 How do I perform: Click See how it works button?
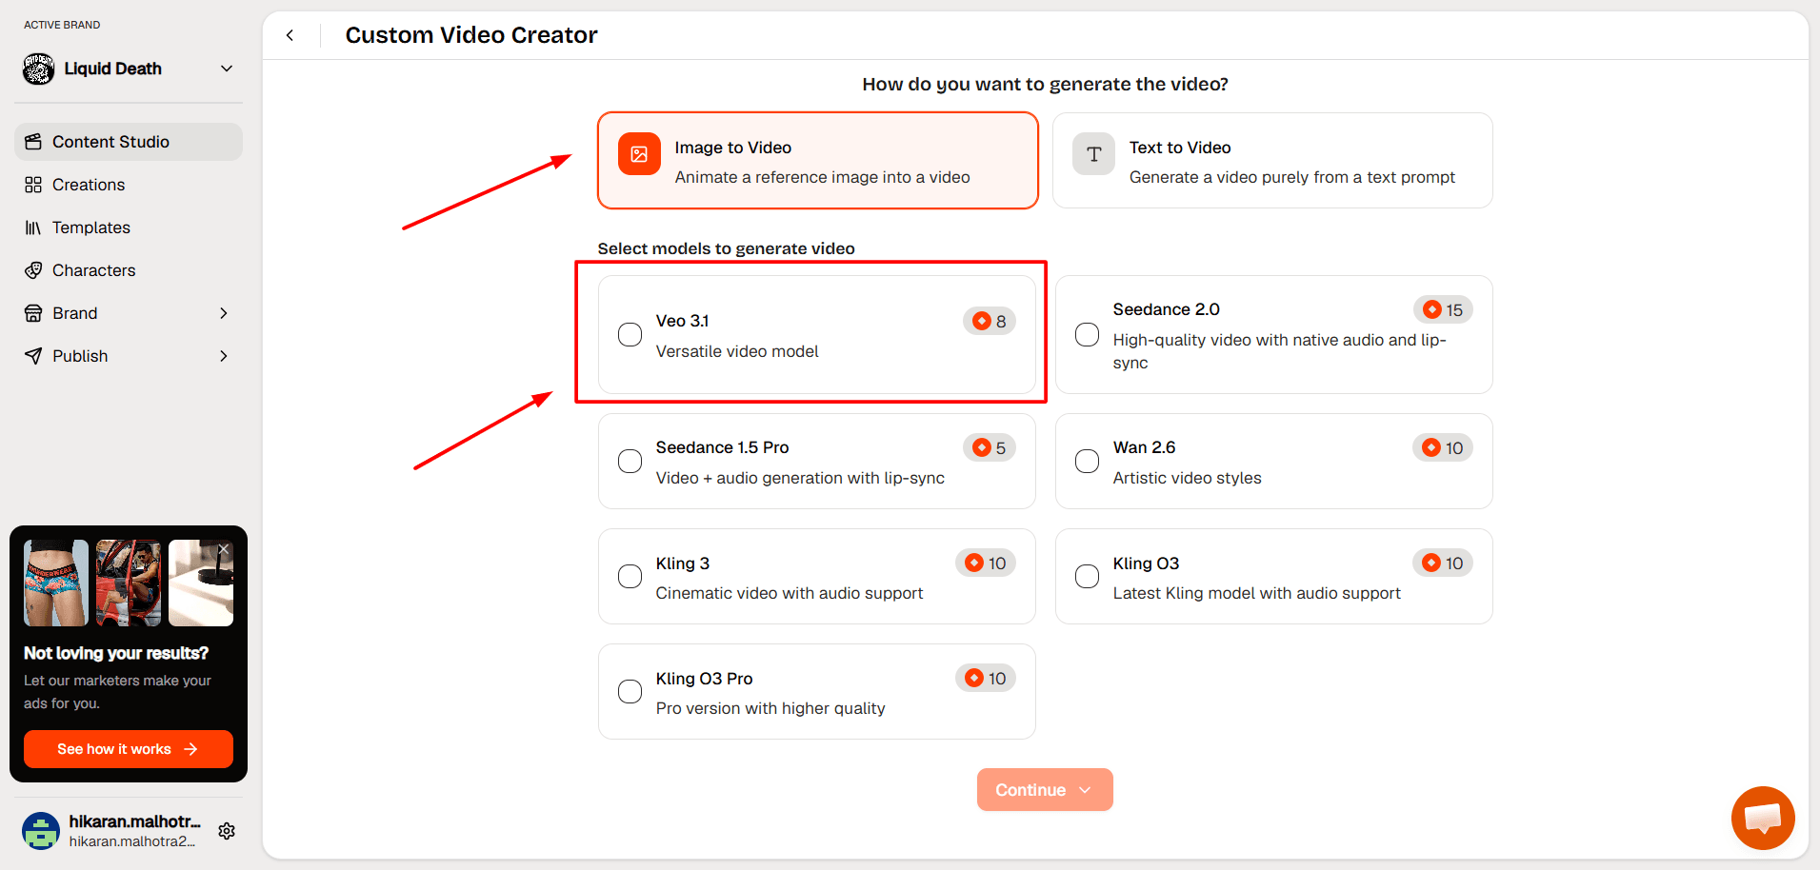coord(129,749)
